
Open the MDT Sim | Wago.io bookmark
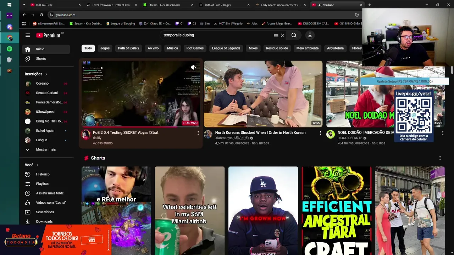coord(228,24)
